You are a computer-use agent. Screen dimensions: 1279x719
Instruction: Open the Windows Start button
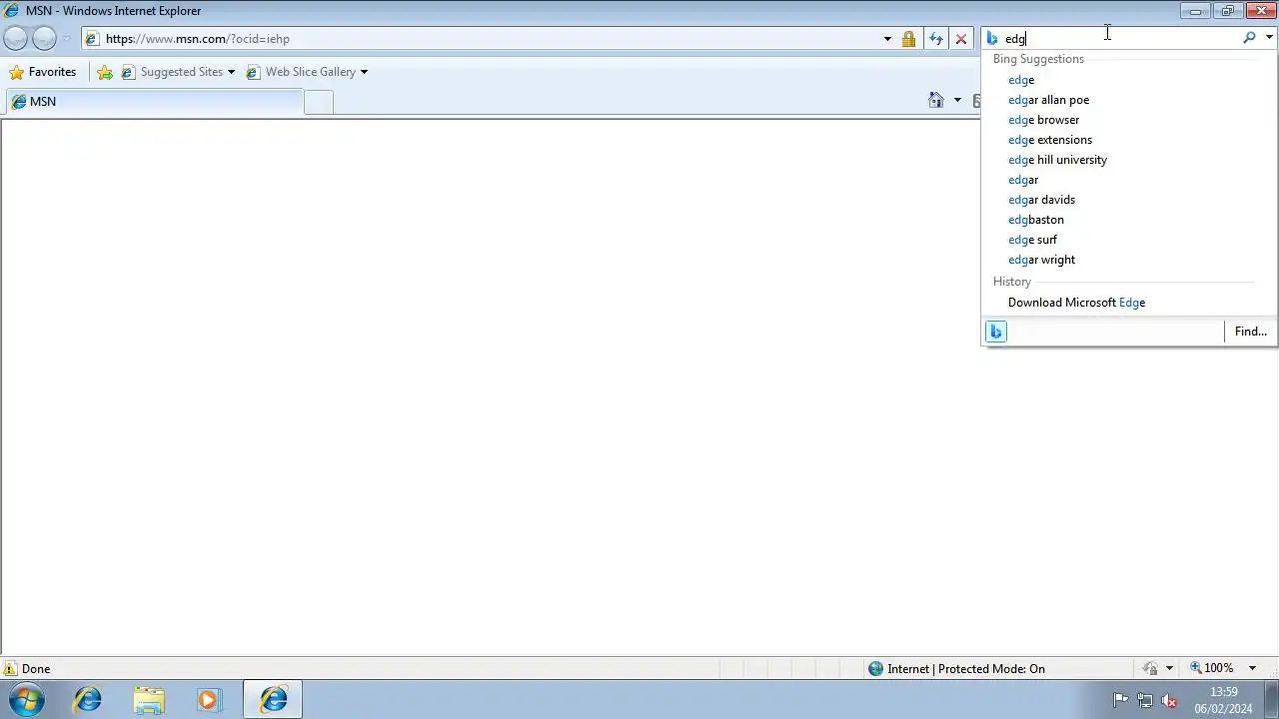click(x=27, y=700)
